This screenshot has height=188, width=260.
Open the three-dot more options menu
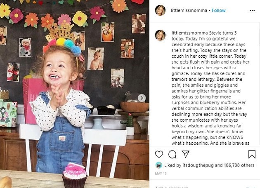point(251,10)
